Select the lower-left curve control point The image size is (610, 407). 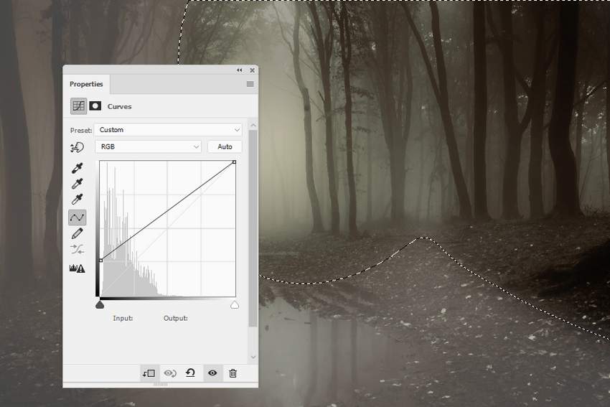101,261
